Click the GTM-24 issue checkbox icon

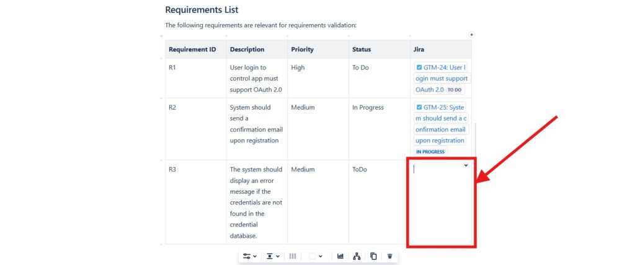coord(419,67)
